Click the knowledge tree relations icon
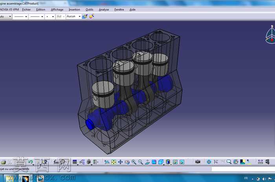 pyautogui.click(x=82, y=162)
